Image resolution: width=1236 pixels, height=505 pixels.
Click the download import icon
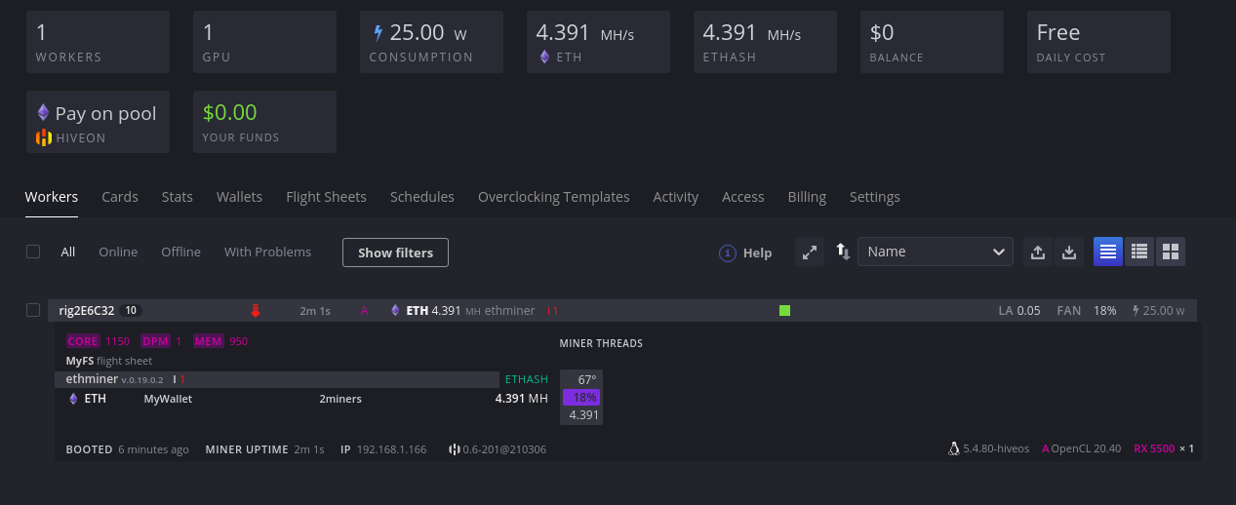(x=1069, y=252)
